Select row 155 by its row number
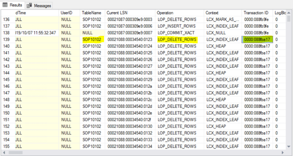The height and width of the screenshot is (156, 293). (7, 146)
